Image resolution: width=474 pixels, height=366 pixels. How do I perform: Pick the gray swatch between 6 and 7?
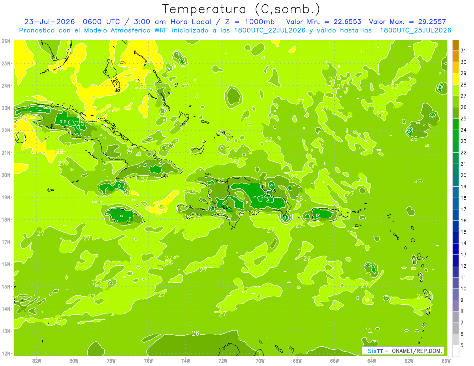(455, 328)
